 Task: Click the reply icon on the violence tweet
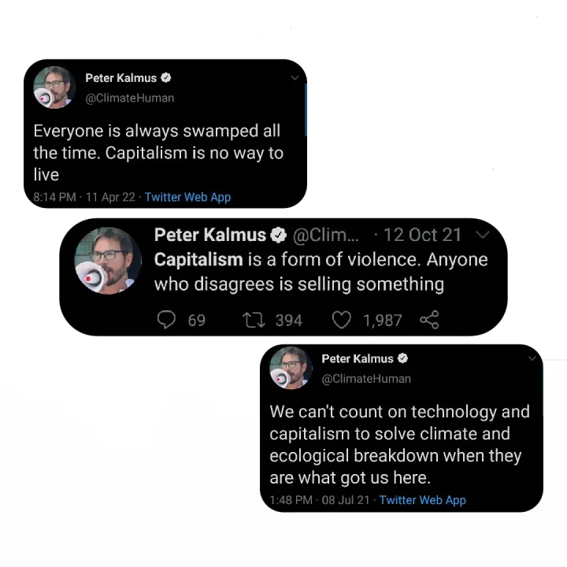(x=166, y=320)
